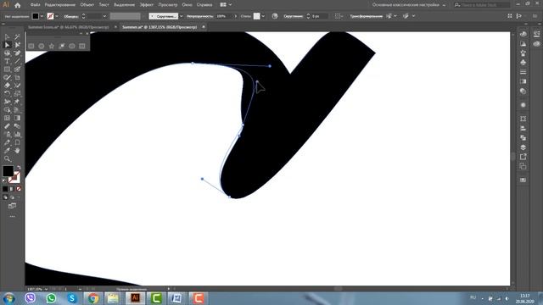
Task: Open the Appearance panel icon
Action: (x=523, y=105)
